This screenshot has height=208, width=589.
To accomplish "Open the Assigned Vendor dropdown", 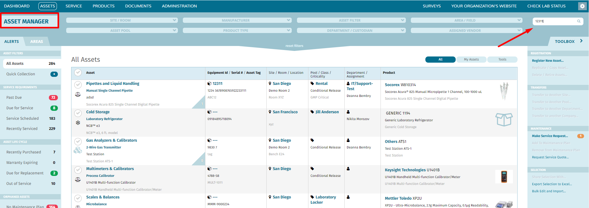I will click(466, 31).
